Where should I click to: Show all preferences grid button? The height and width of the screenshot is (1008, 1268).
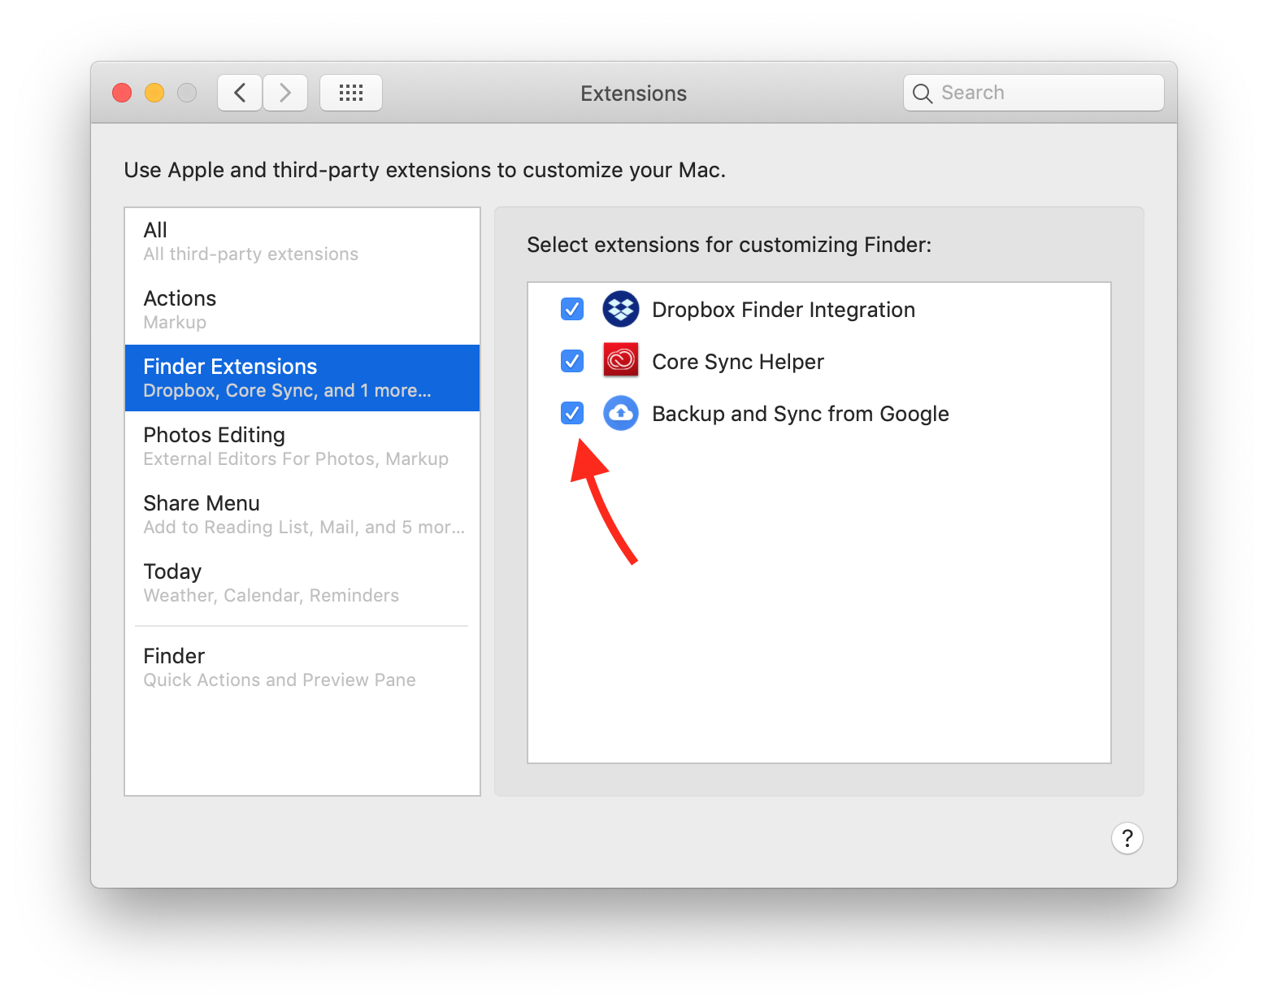351,93
